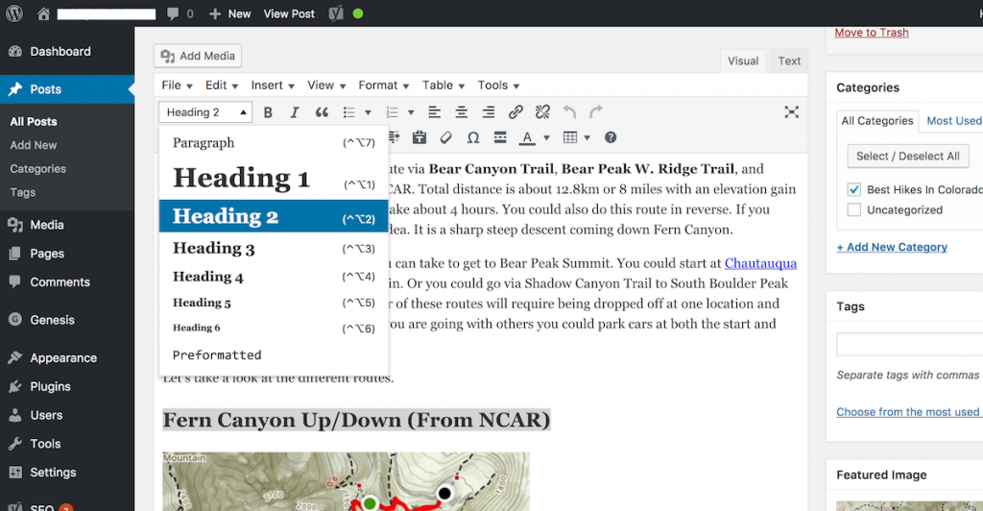Expand numbered list style options arrow
983x511 pixels.
tap(411, 112)
